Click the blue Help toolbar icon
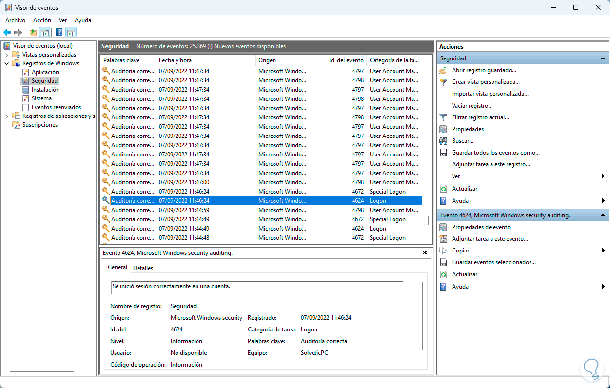Image resolution: width=610 pixels, height=388 pixels. (59, 33)
